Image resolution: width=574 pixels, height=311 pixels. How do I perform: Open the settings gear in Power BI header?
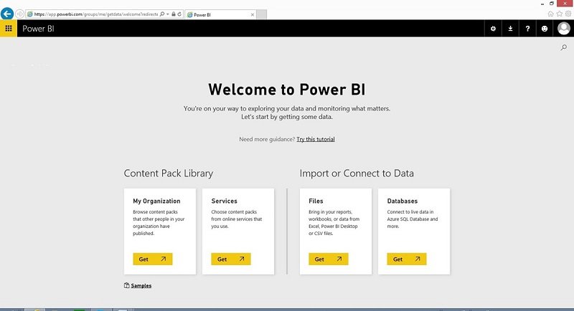[x=493, y=29]
